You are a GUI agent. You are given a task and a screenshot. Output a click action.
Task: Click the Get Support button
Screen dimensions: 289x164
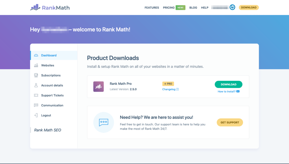click(230, 122)
